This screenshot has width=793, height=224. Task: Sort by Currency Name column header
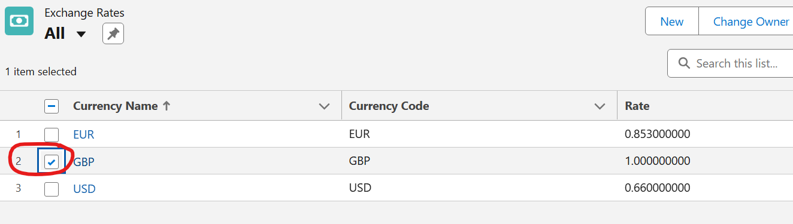point(116,106)
